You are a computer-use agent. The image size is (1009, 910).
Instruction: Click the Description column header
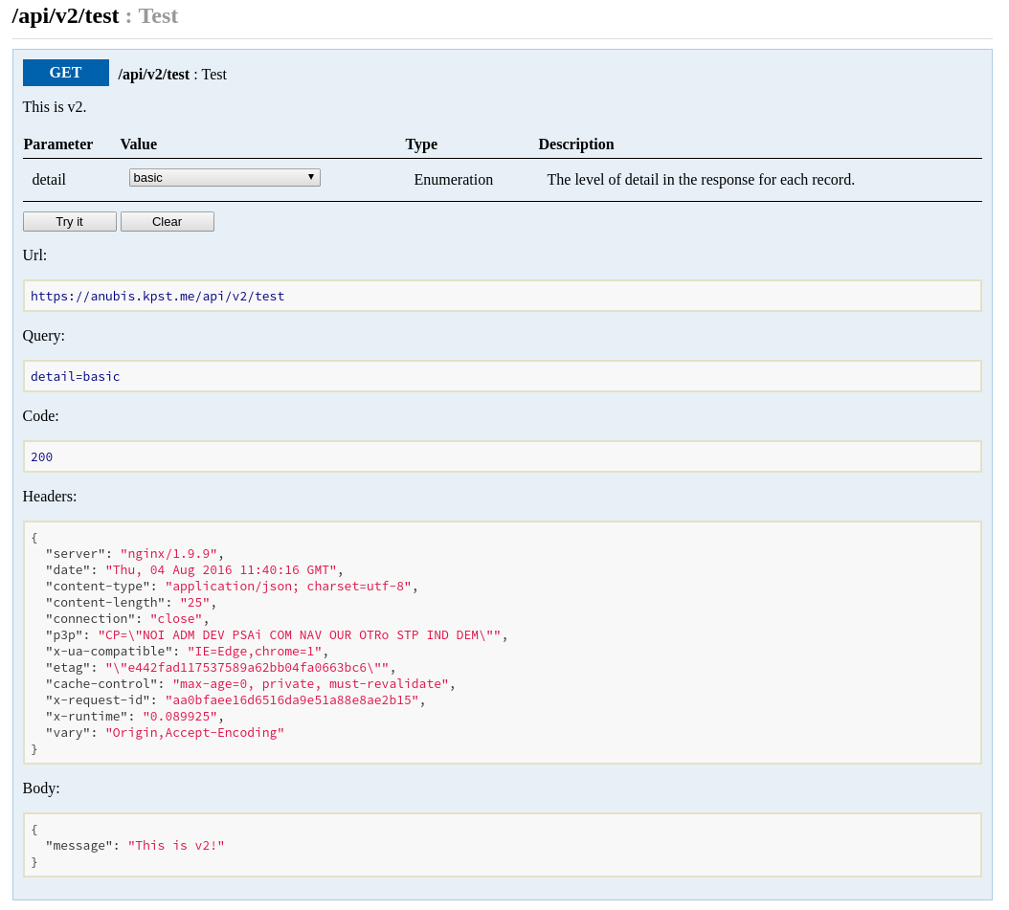[x=576, y=144]
